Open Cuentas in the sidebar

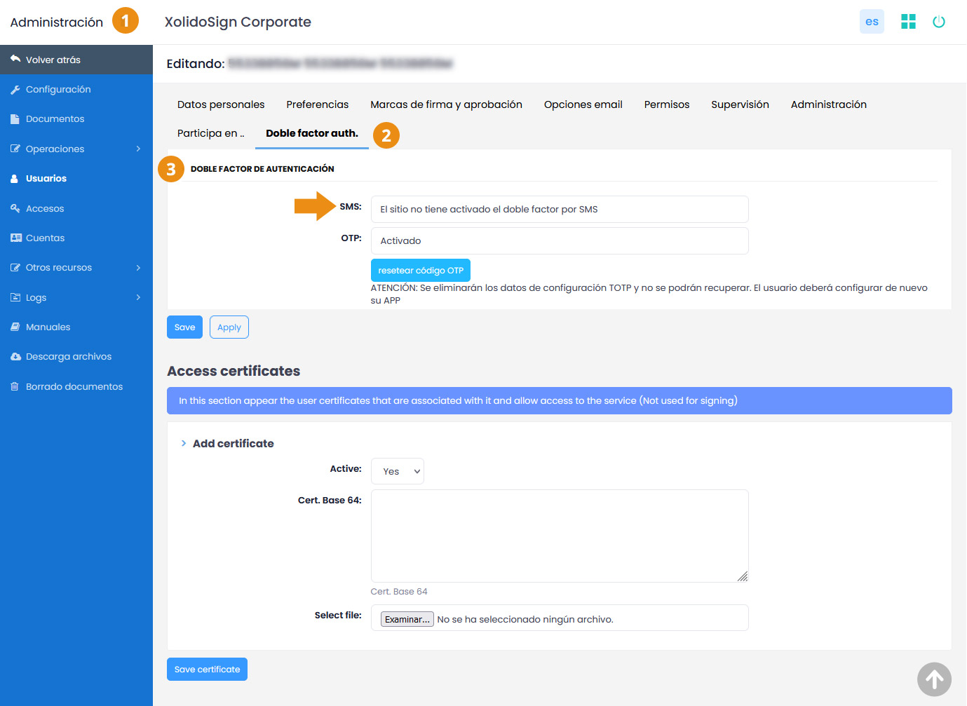tap(76, 238)
